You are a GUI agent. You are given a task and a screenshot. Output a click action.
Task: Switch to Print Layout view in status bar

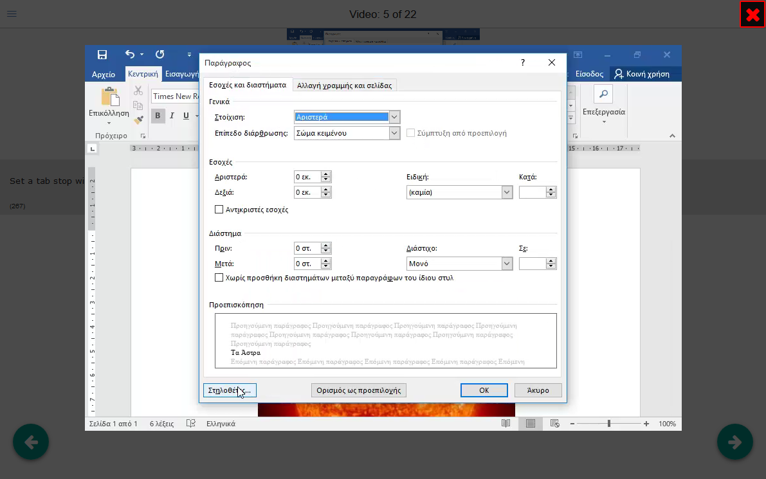530,424
